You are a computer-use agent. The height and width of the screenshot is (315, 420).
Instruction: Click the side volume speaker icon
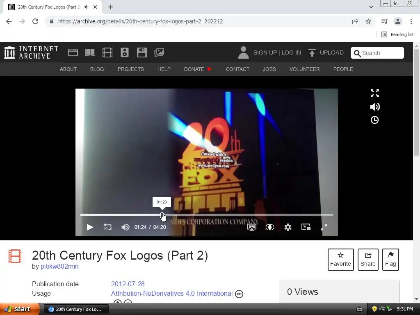375,107
